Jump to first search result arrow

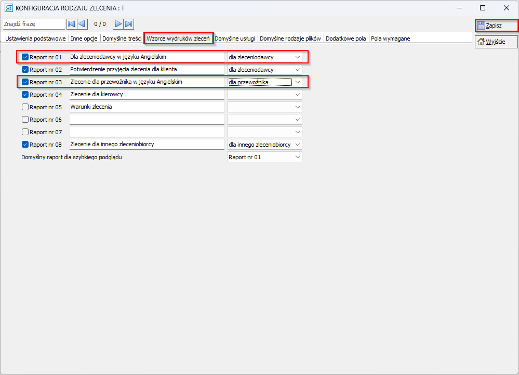(72, 24)
